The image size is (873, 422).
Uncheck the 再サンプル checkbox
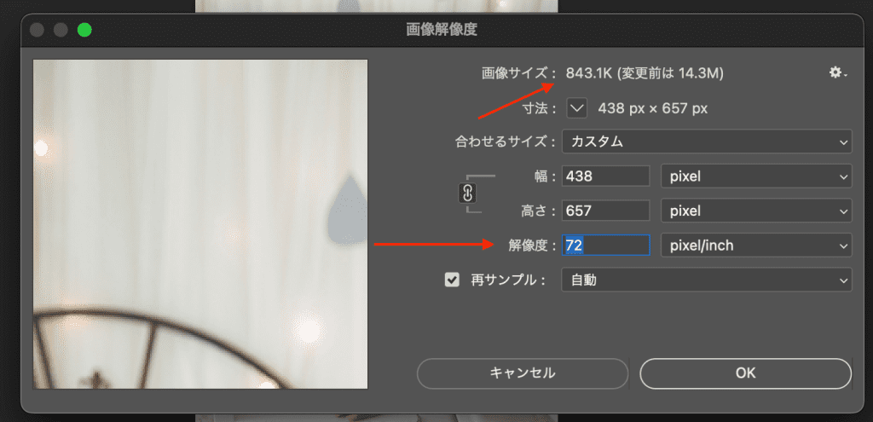click(452, 280)
